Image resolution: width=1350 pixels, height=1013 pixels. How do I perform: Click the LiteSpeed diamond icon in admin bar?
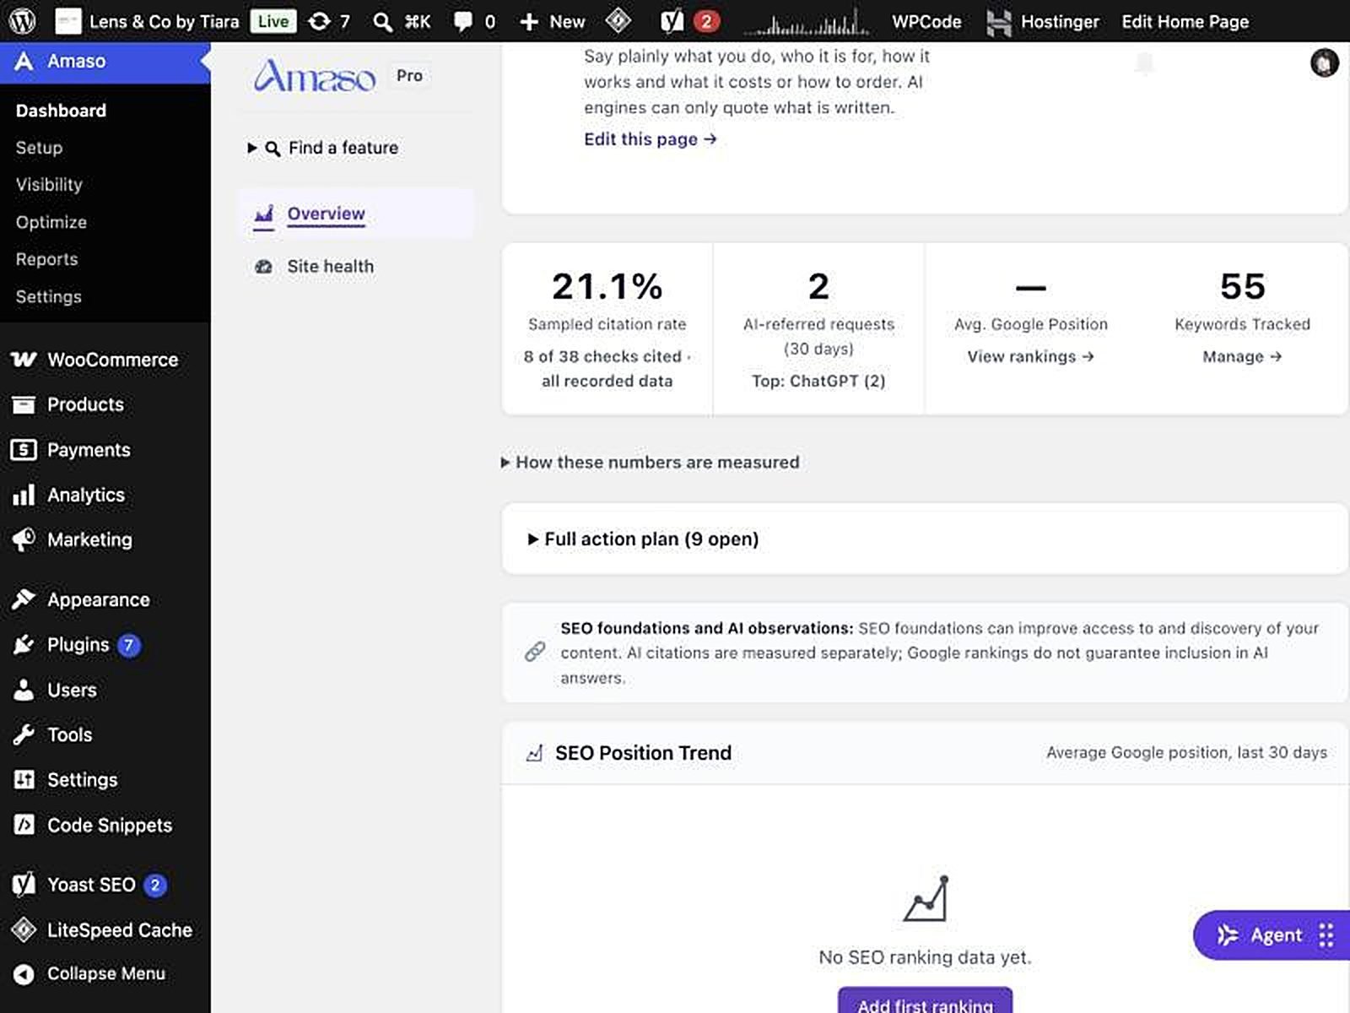tap(618, 21)
